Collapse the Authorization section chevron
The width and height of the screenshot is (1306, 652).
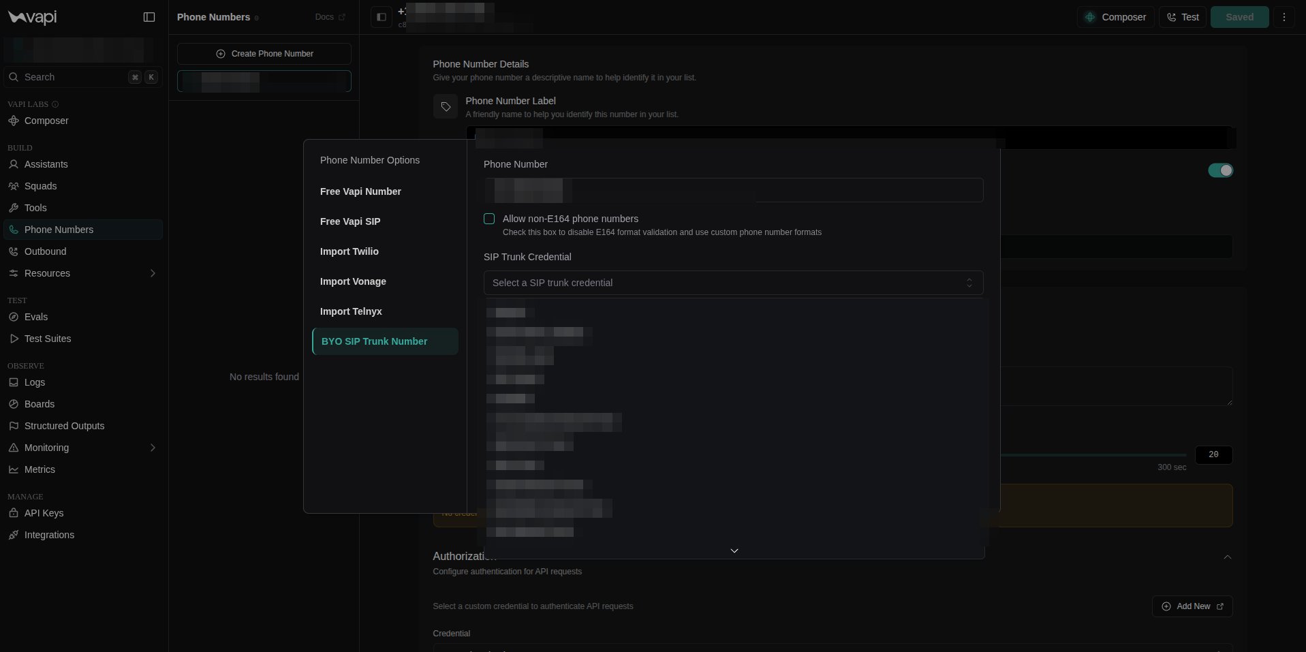pyautogui.click(x=1227, y=557)
